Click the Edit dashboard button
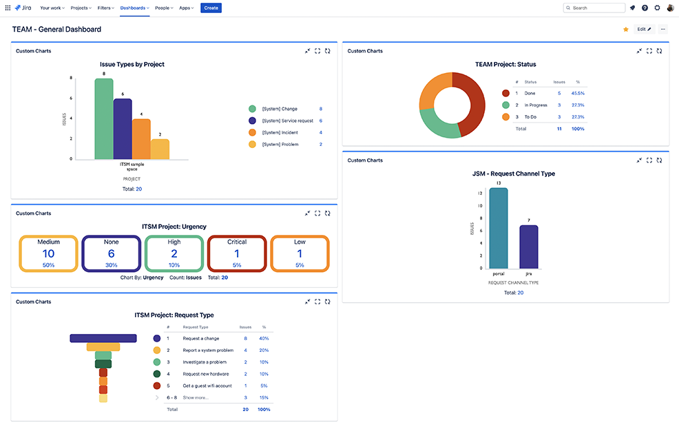This screenshot has width=679, height=438. [644, 30]
